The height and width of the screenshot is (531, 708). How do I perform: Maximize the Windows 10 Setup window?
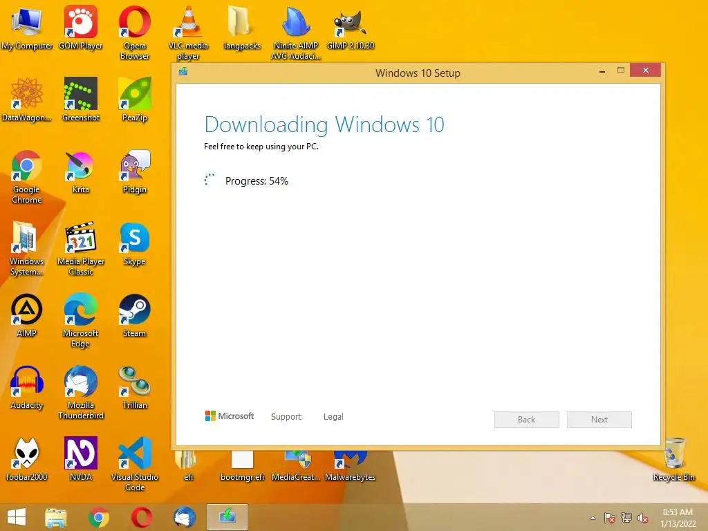[x=621, y=71]
